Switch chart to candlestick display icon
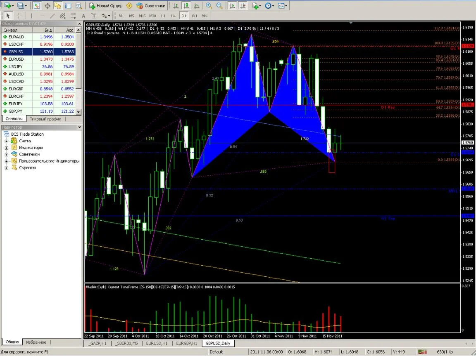Viewport: 476px width, 356px height. coord(186,6)
